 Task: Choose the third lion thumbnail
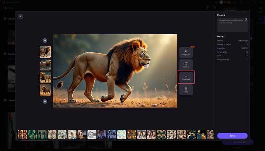pyautogui.click(x=45, y=78)
